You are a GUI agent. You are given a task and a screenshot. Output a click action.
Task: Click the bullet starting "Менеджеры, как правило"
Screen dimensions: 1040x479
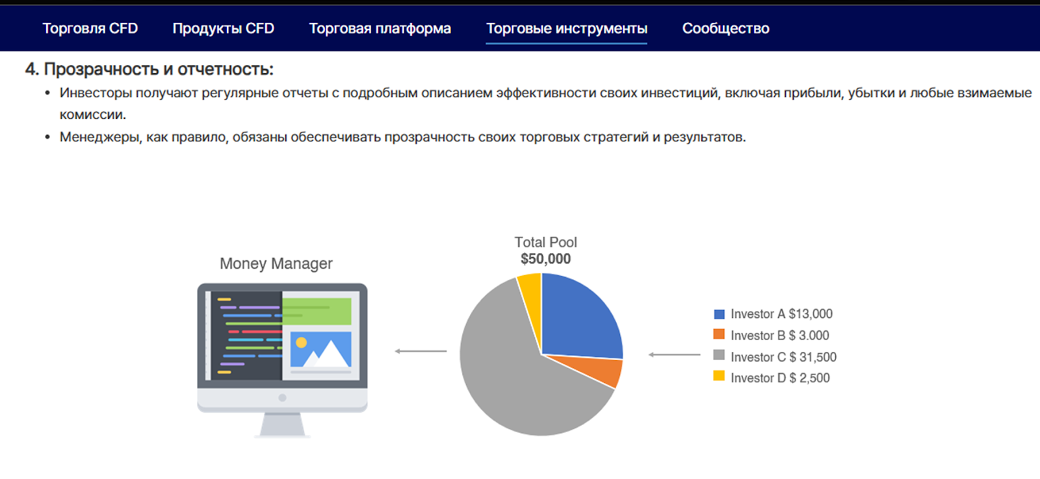pyautogui.click(x=403, y=137)
